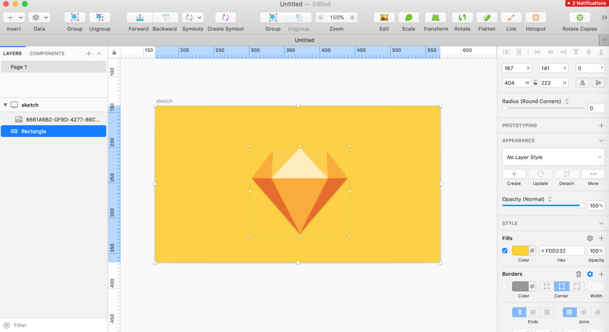
Task: Open fills settings gear
Action: point(590,238)
